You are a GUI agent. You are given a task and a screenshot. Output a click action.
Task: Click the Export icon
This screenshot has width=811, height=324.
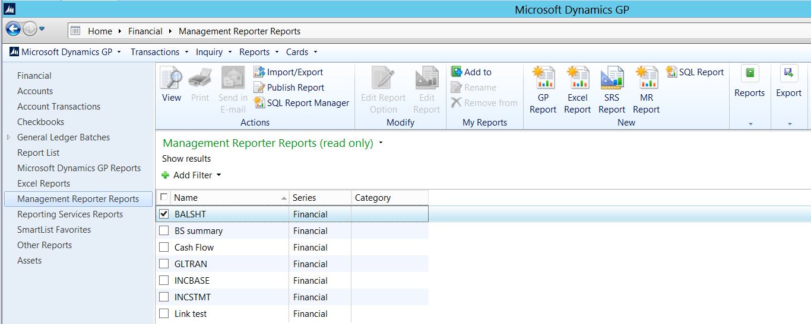pyautogui.click(x=788, y=73)
